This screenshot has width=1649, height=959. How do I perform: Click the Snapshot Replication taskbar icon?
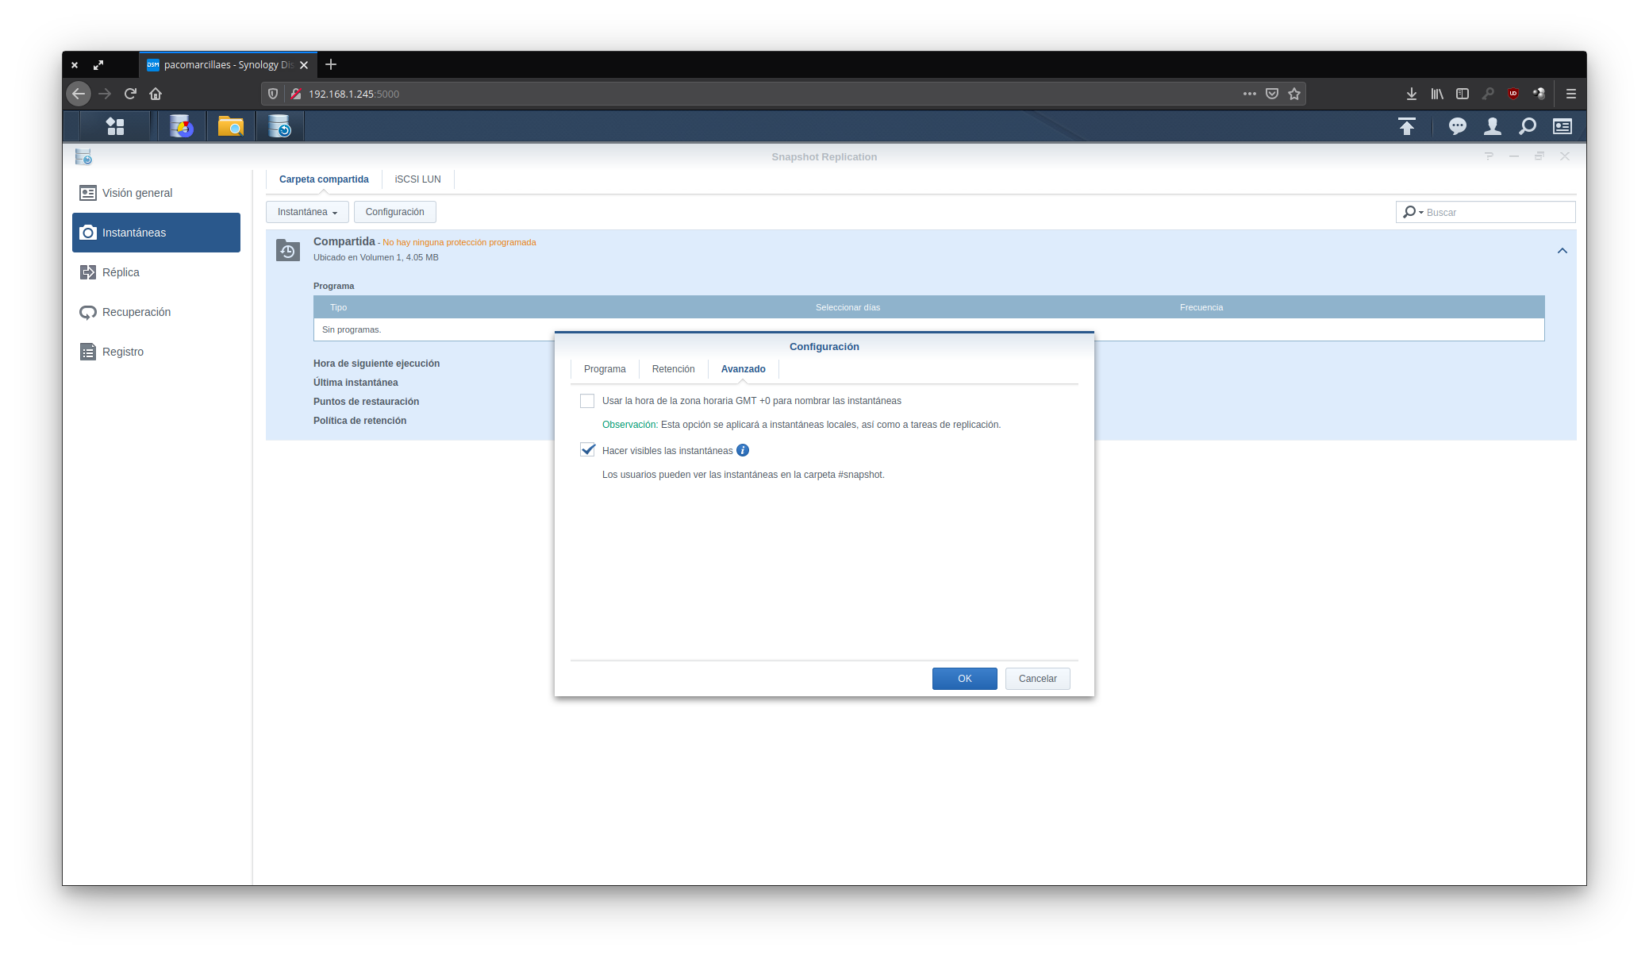279,126
